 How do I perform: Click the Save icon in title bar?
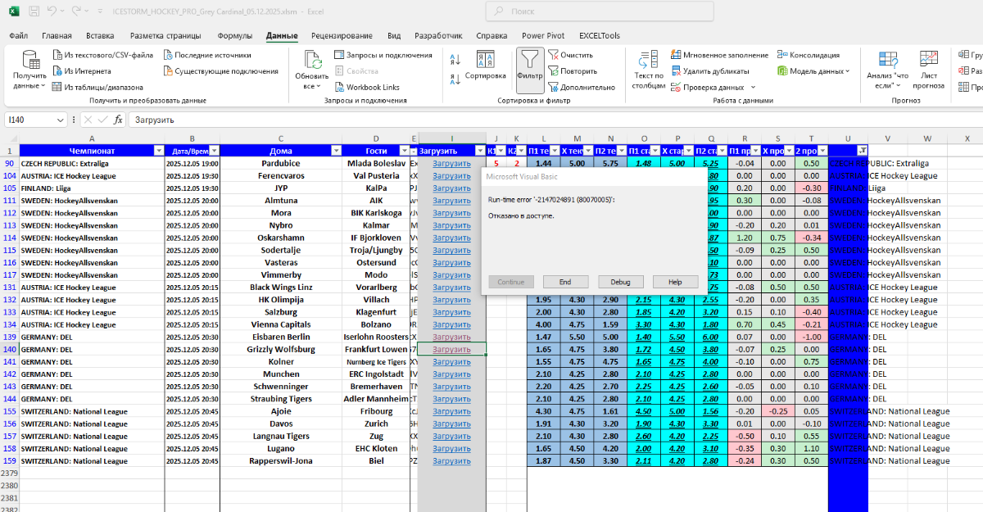[32, 12]
